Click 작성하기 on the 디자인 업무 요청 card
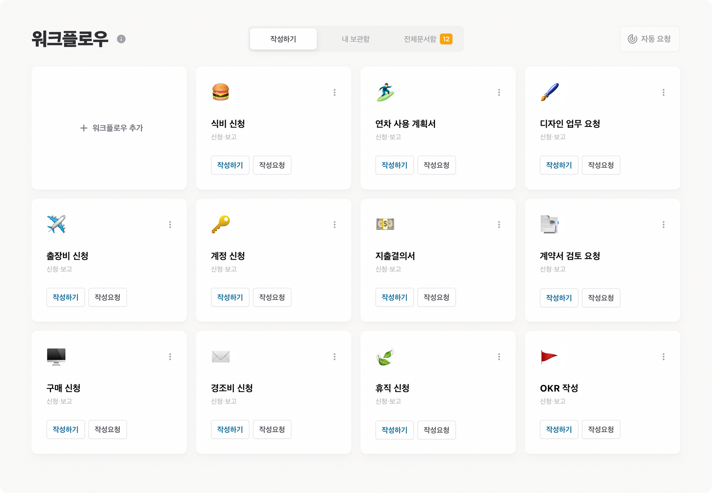Viewport: 712px width, 493px height. click(x=559, y=165)
